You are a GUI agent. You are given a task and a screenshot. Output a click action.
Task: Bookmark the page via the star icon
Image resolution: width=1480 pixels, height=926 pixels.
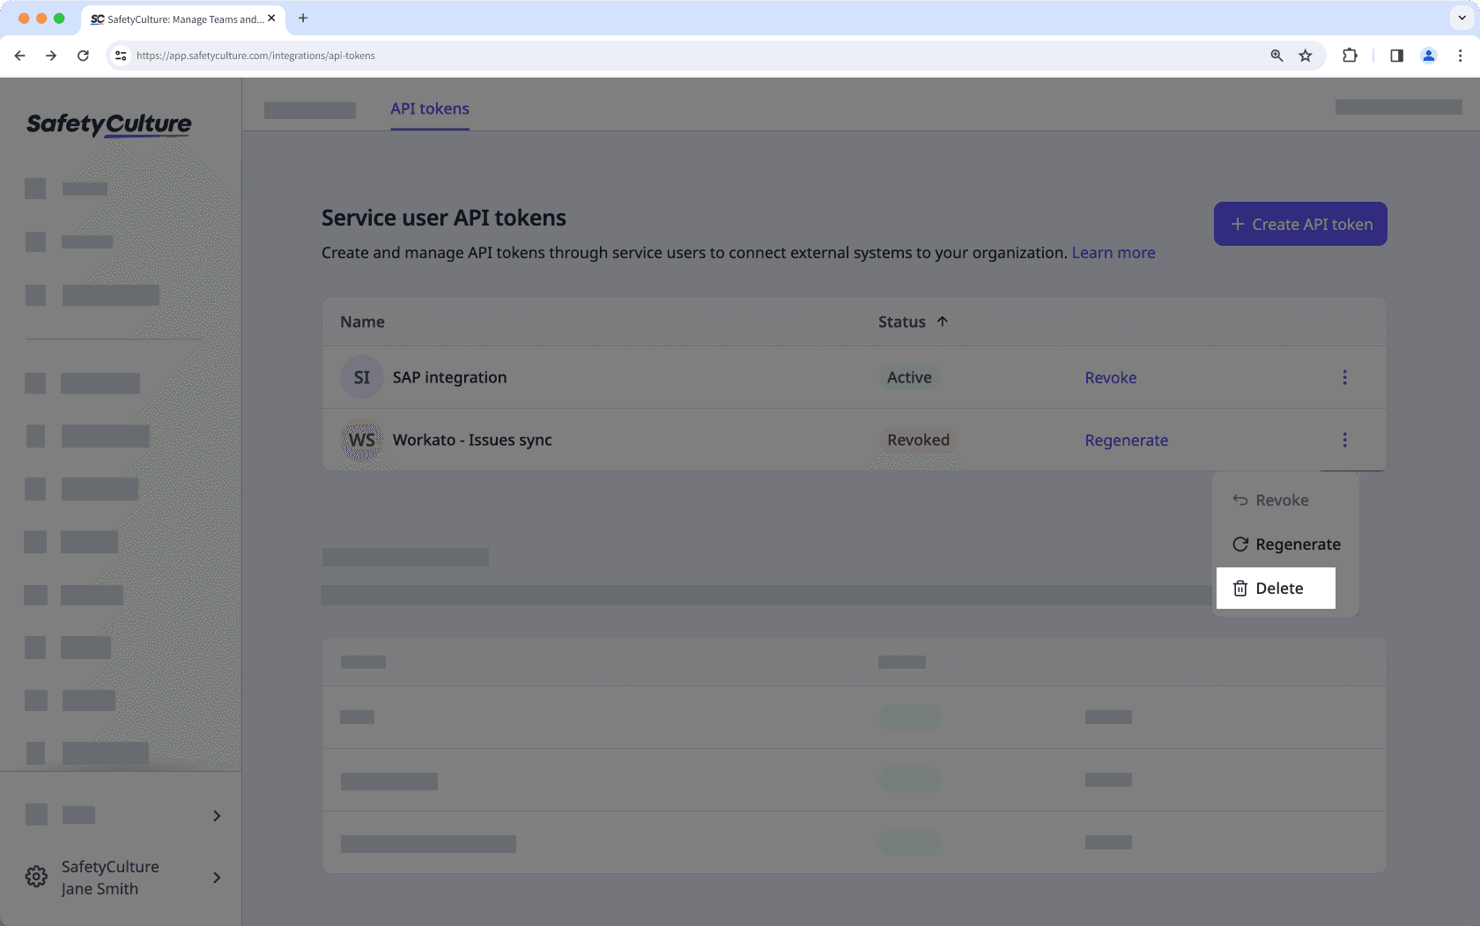[1306, 56]
